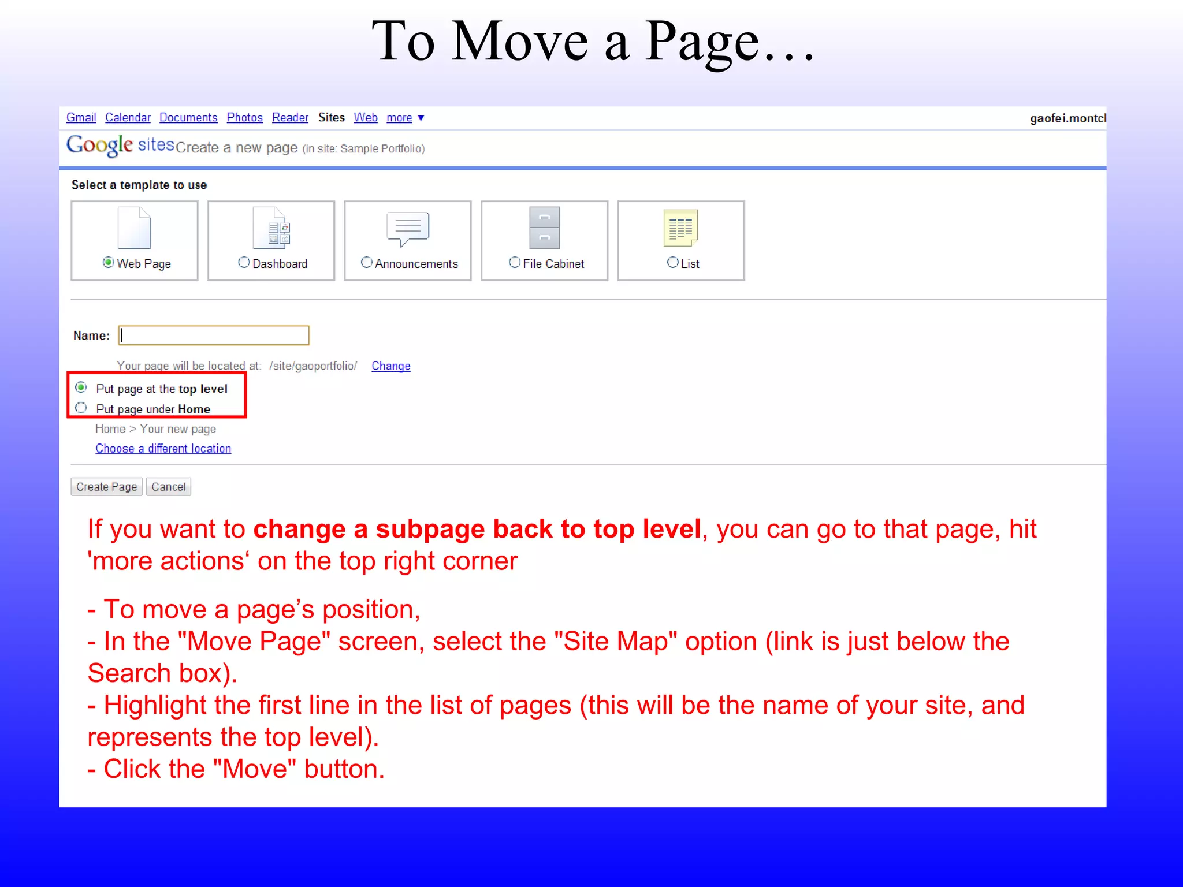
Task: Click the Change location link
Action: (390, 366)
